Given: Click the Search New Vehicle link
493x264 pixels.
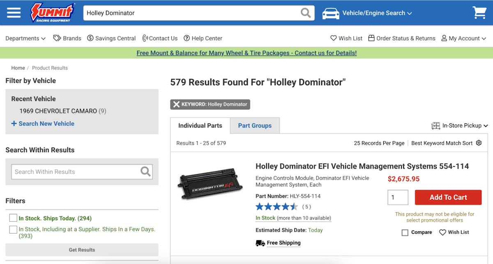Looking at the screenshot, I should tap(43, 123).
